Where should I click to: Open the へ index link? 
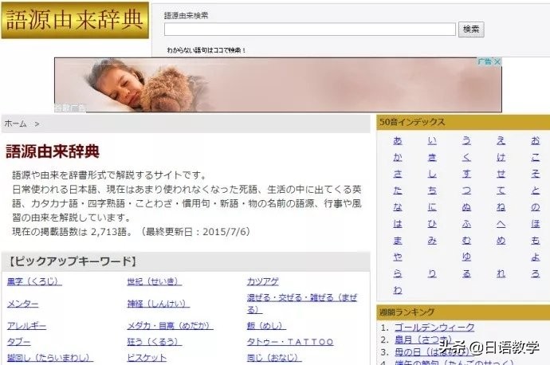pyautogui.click(x=501, y=224)
